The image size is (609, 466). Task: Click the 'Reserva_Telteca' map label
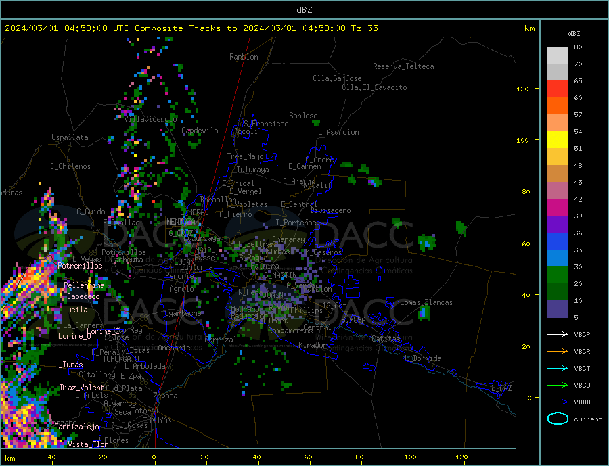click(x=403, y=66)
